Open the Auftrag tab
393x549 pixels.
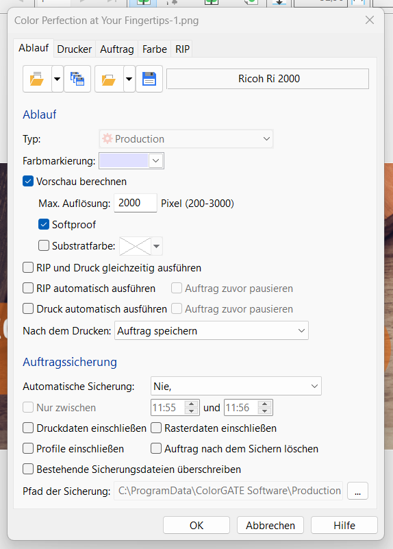point(117,49)
